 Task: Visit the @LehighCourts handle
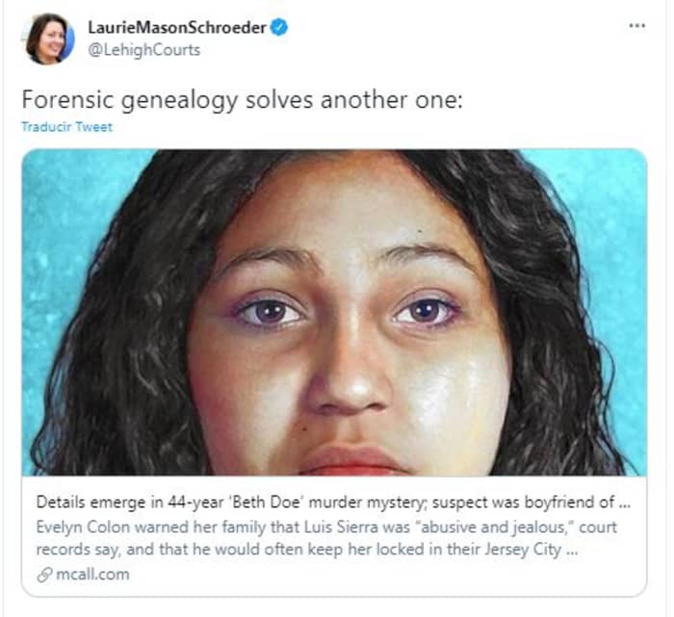pos(144,50)
